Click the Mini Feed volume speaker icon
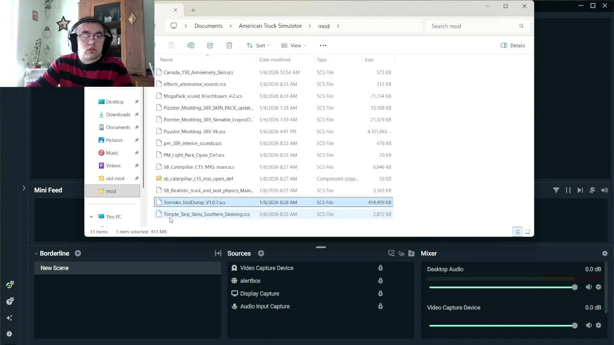The image size is (614, 345). (x=604, y=190)
